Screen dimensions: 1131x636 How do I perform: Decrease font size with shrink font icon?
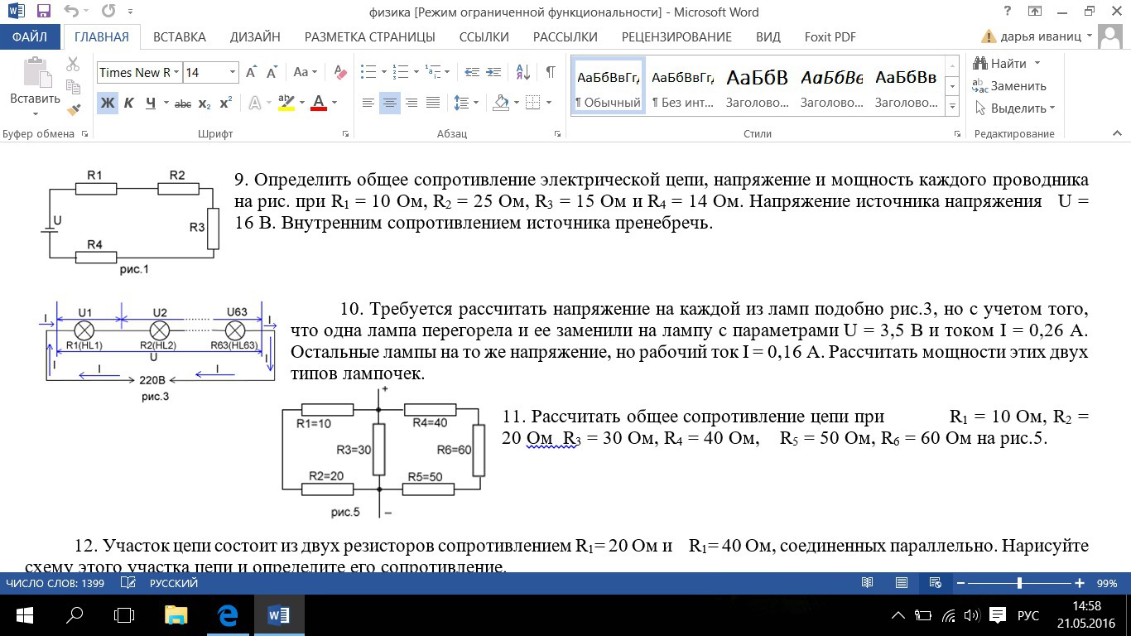272,72
